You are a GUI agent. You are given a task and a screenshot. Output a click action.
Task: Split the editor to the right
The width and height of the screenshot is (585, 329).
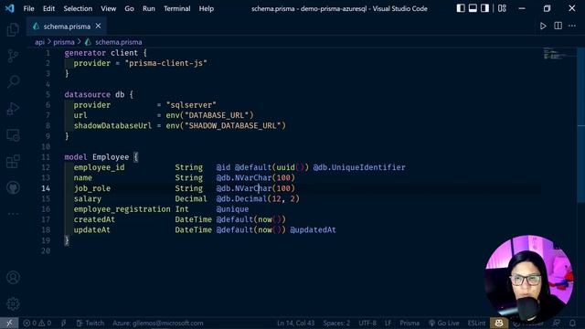pyautogui.click(x=558, y=26)
